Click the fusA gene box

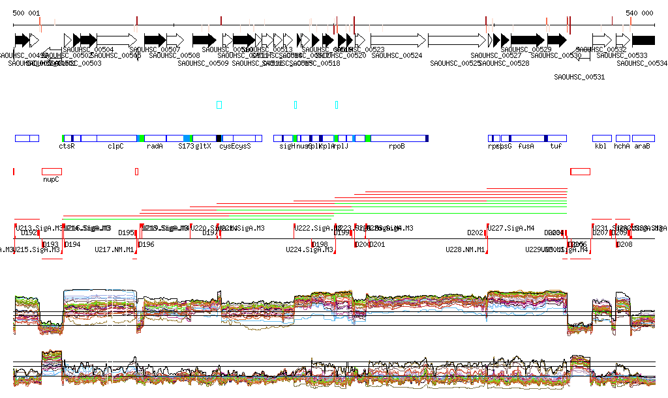coord(527,138)
